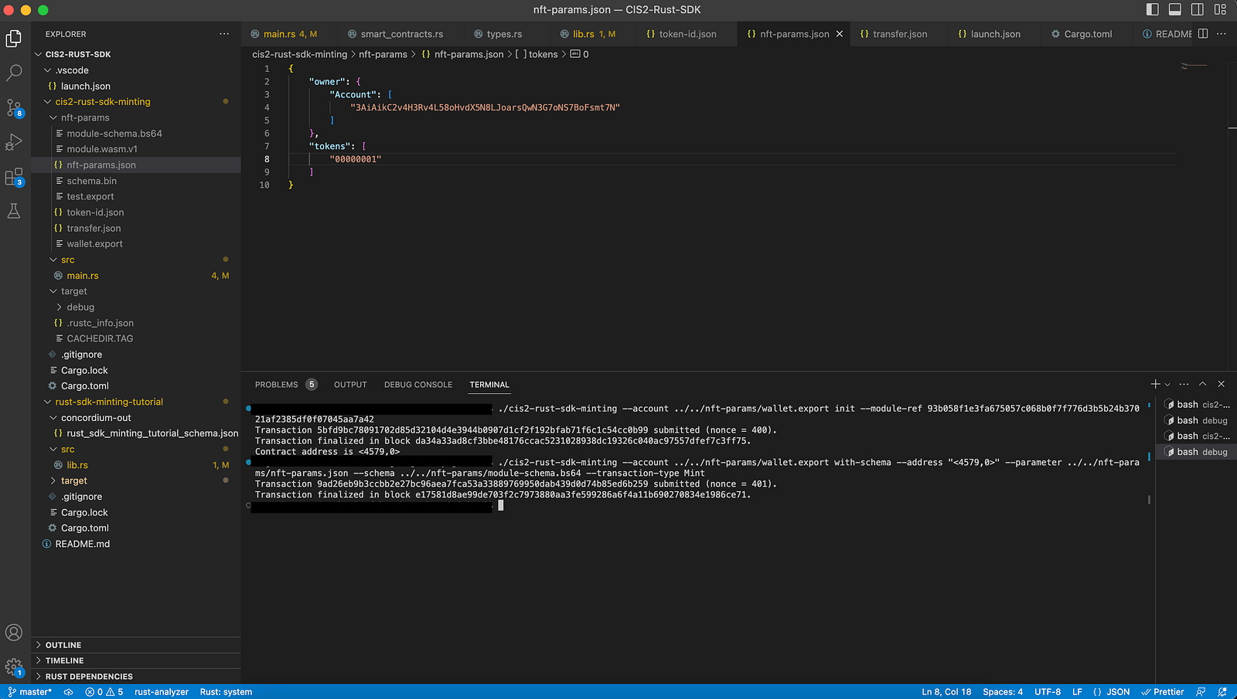Open the Debug Console tab
1237x699 pixels.
[418, 385]
